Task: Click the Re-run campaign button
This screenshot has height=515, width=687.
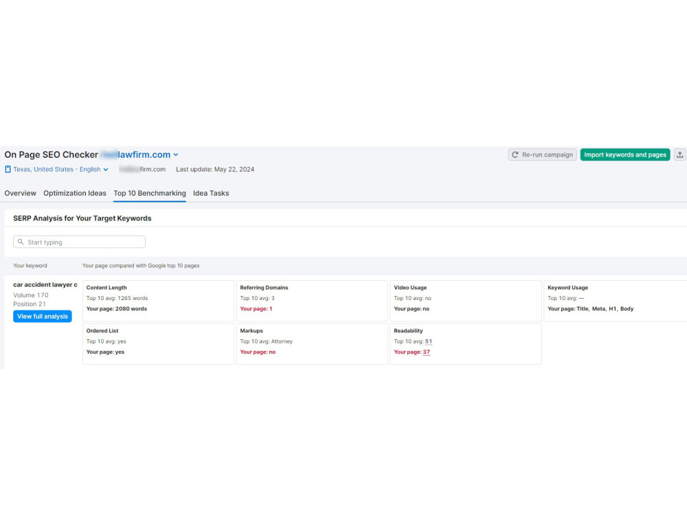Action: tap(543, 154)
